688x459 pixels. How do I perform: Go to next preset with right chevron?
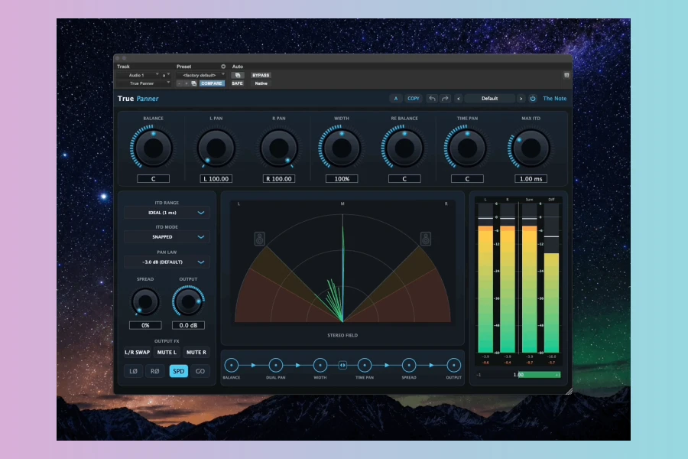(521, 99)
